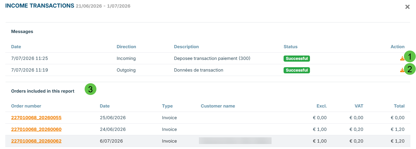Open order 227010068_20260060
Viewport: 416px width, 149px height.
[36, 129]
